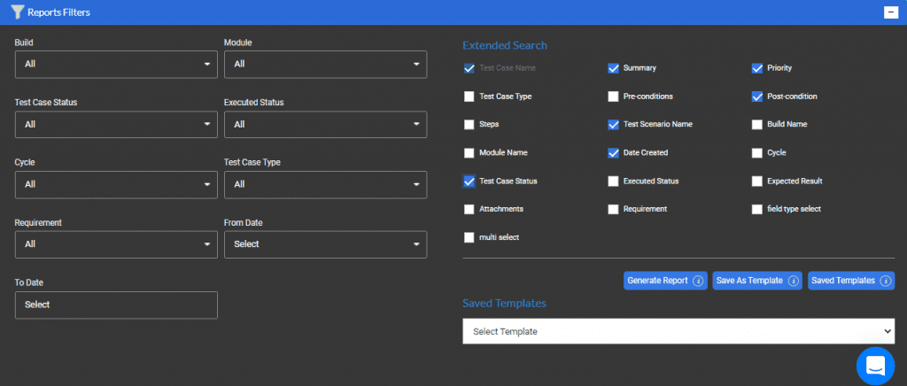Open the Select Template dropdown
The image size is (907, 386).
(678, 331)
